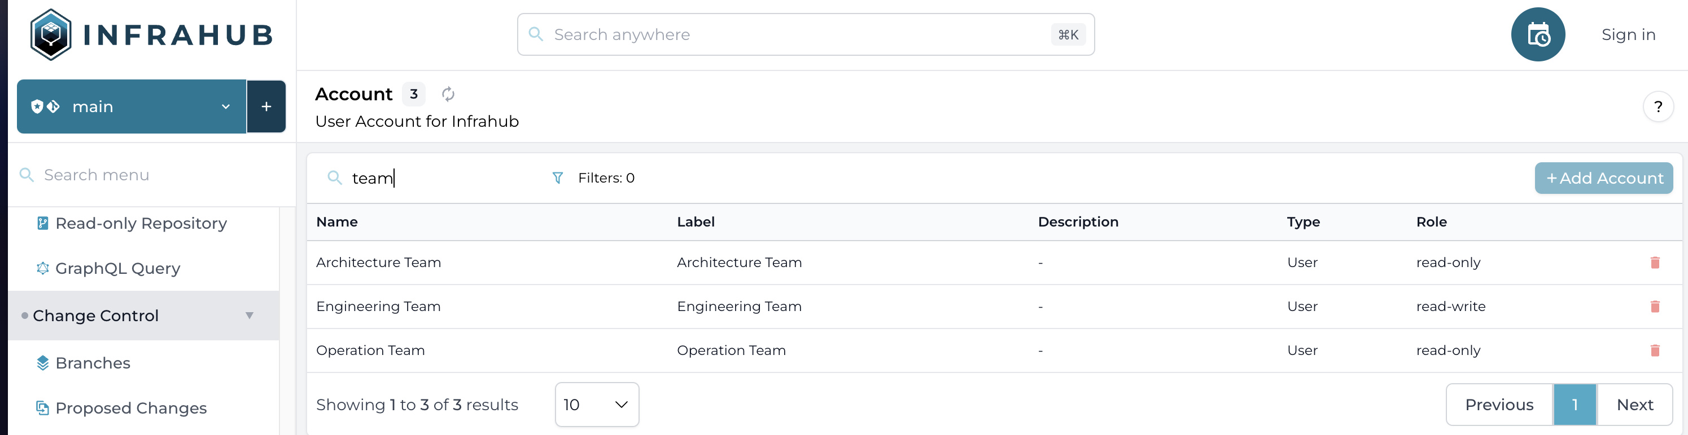This screenshot has height=435, width=1688.
Task: Open Branches in the sidebar
Action: [x=93, y=363]
